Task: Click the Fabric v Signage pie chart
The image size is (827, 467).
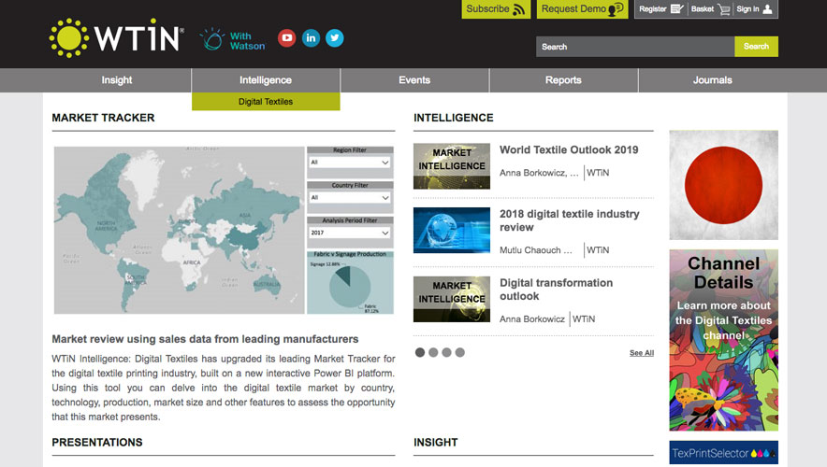Action: tap(350, 287)
